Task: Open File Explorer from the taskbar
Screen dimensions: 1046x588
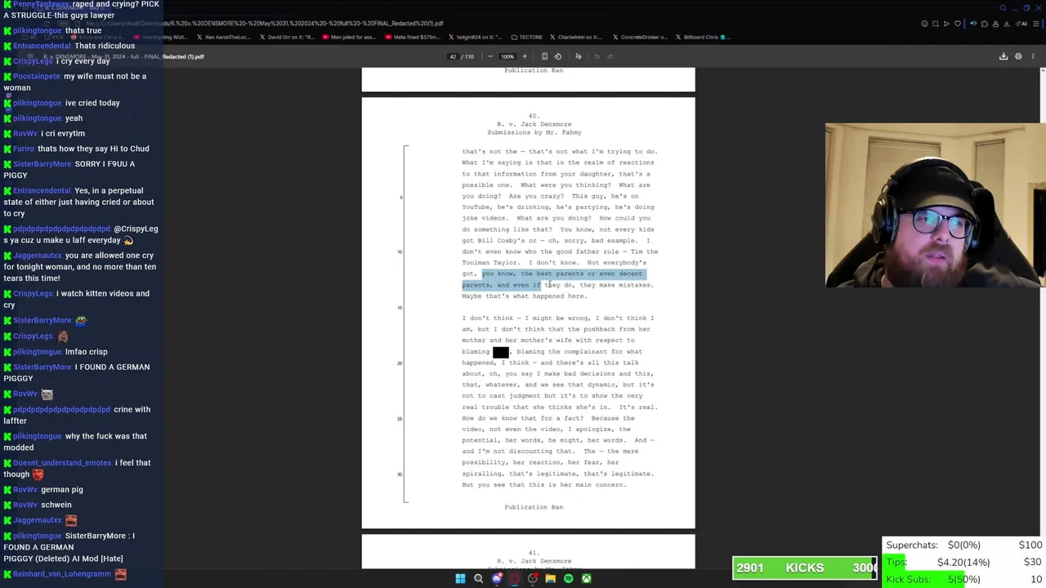Action: click(550, 578)
